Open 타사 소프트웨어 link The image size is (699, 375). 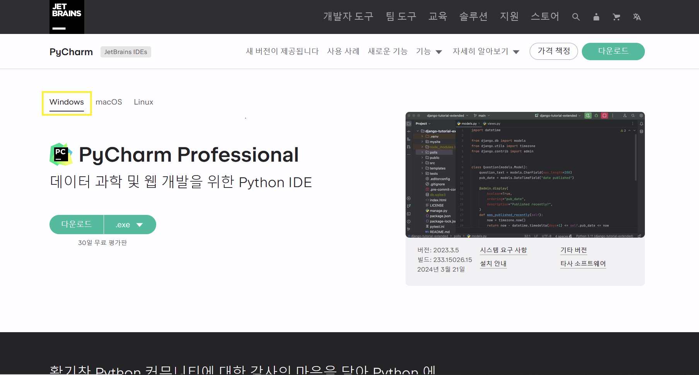[x=583, y=264]
